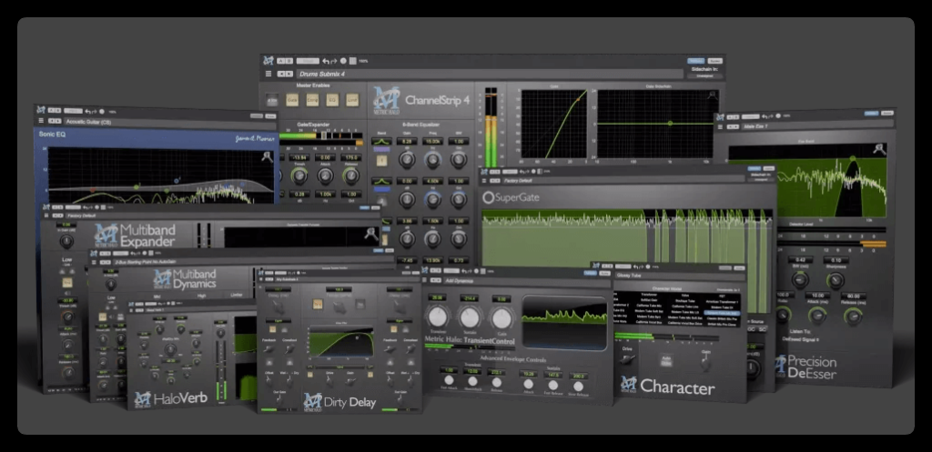Click the Transient knob in TransientControl
Screen dimensions: 932x452
[438, 317]
